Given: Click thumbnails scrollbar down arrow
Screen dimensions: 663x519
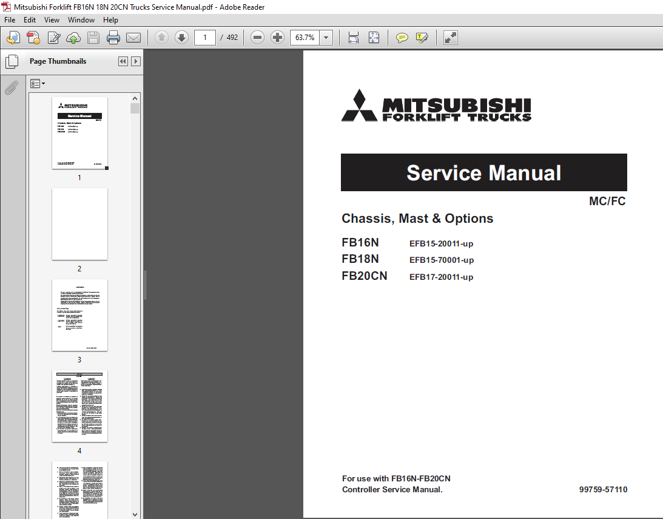Looking at the screenshot, I should pos(135,514).
